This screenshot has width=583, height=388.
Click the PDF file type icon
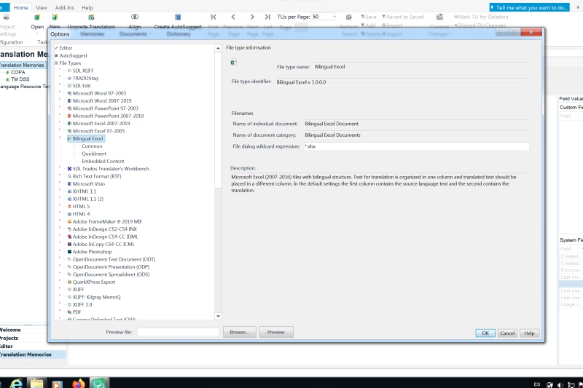pyautogui.click(x=69, y=312)
